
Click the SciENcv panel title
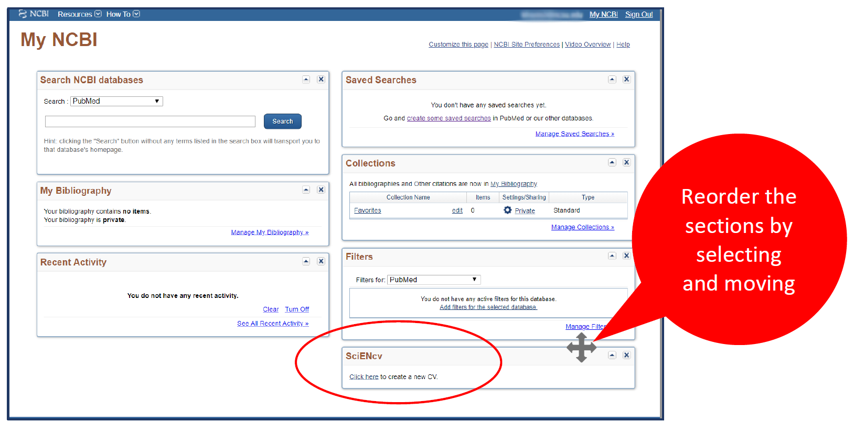coord(364,356)
